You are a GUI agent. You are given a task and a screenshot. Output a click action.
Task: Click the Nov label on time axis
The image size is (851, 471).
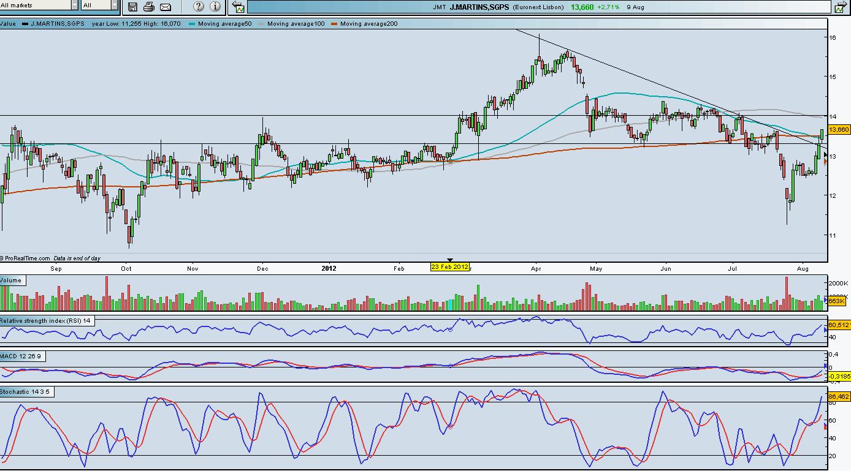(x=193, y=268)
